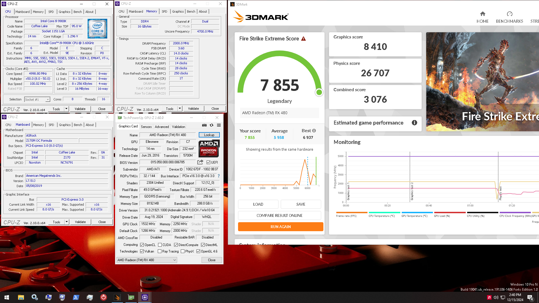Open Bench tab in CPU-Z CPU window

pos(78,12)
